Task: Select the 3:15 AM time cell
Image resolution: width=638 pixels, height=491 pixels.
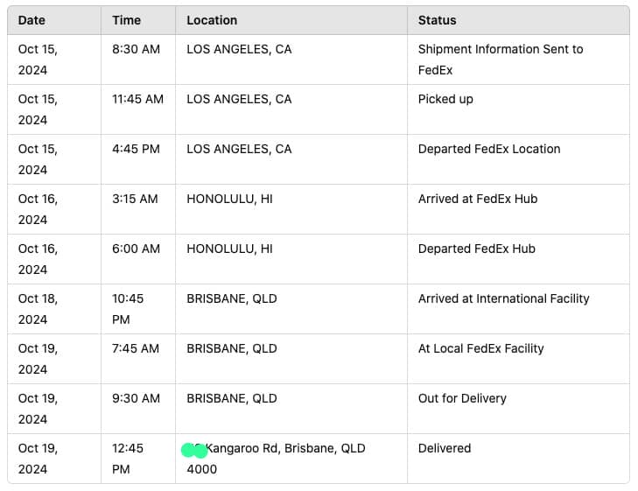Action: [x=135, y=200]
